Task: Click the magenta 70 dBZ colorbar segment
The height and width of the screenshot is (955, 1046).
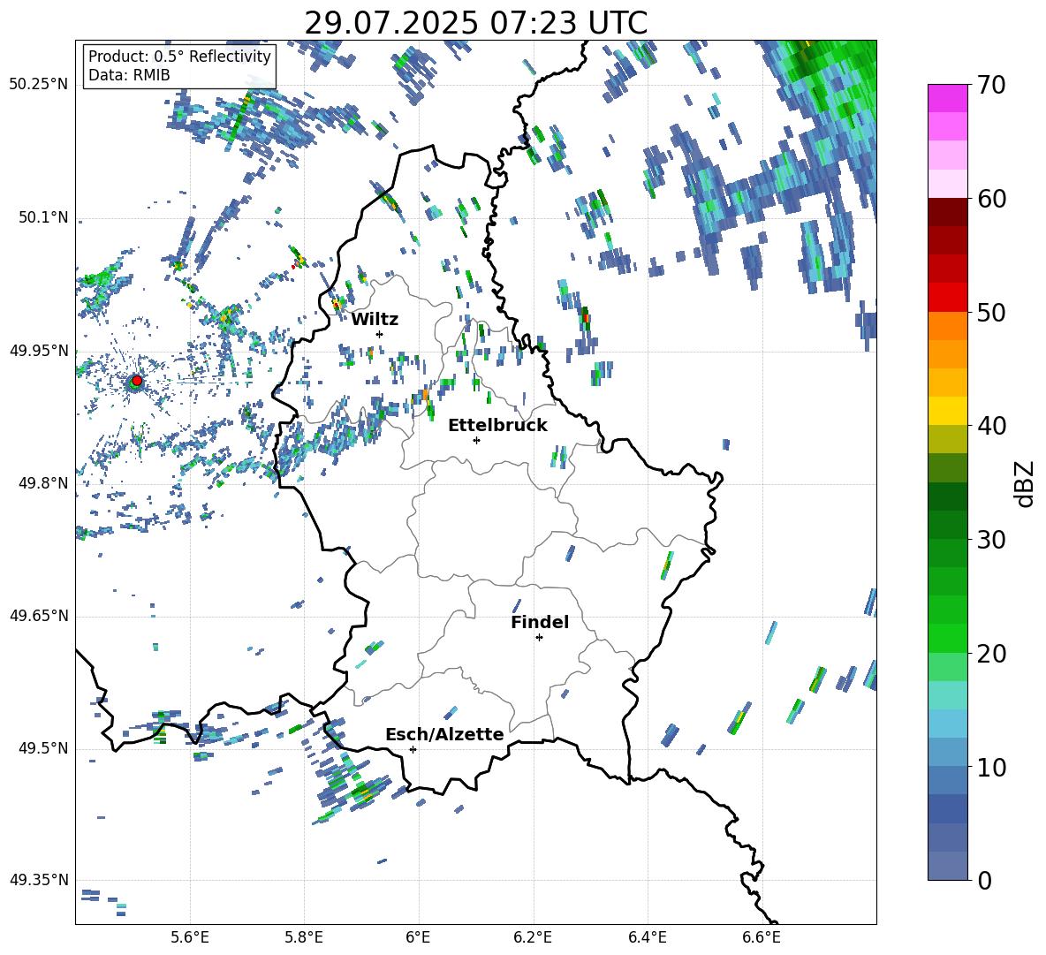Action: tap(947, 98)
